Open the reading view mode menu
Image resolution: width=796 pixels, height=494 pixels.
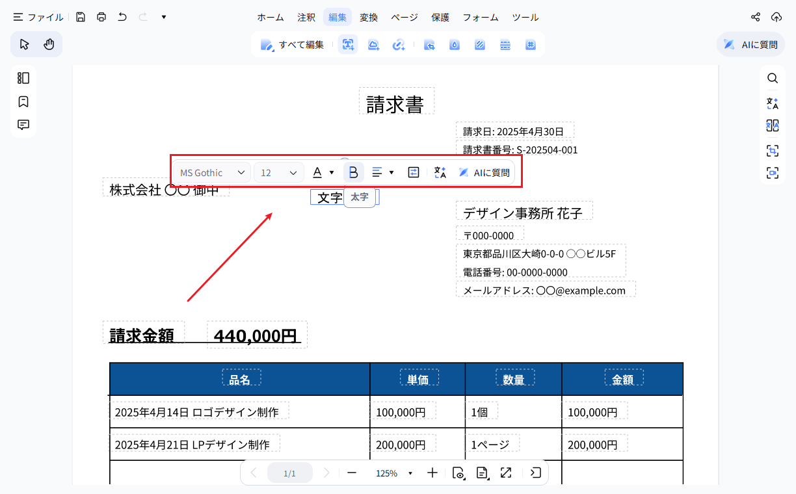tap(458, 473)
